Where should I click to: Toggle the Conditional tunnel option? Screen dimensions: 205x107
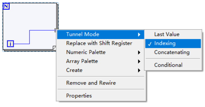(173, 65)
